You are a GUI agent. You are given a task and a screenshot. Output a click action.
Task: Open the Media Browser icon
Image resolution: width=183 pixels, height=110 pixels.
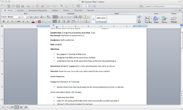78,6
